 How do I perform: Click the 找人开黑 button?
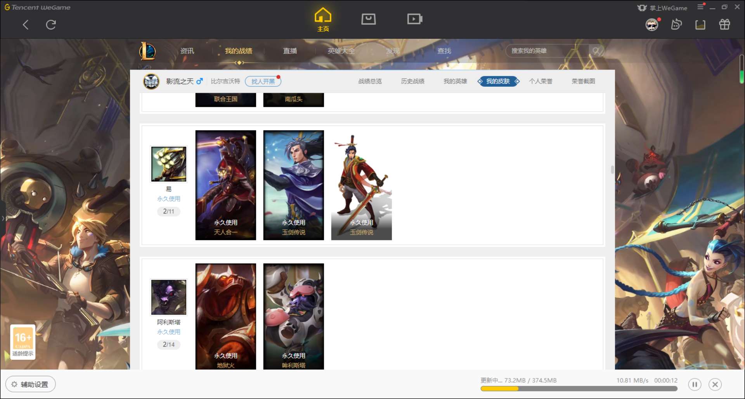click(263, 81)
